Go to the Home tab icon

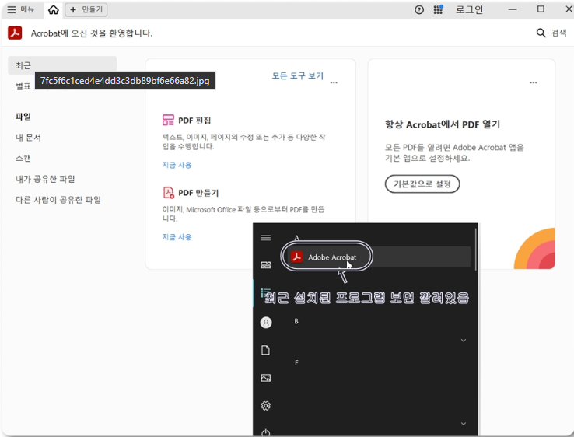point(53,10)
